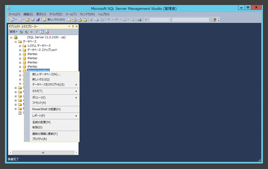Select the システム データベース tree item

[x=39, y=46]
